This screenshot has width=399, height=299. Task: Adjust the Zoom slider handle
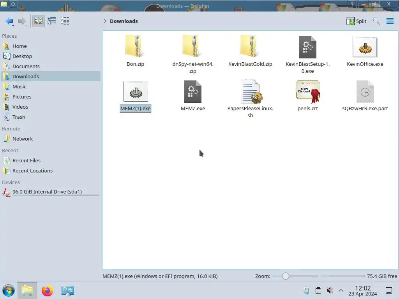click(x=286, y=276)
